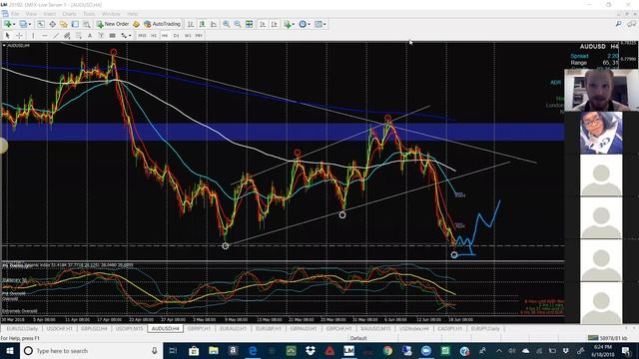
Task: Switch to EURUSD,Daily chart tab
Action: coord(22,328)
